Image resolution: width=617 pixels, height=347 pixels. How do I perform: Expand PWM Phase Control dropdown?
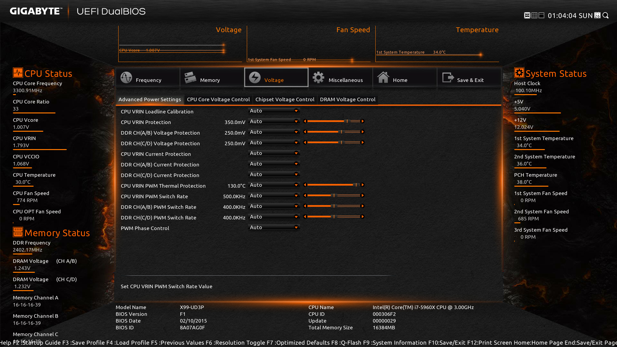tap(274, 227)
